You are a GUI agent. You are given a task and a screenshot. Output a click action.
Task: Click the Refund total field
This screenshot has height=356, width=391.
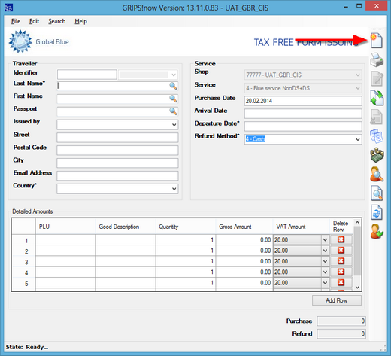341,333
